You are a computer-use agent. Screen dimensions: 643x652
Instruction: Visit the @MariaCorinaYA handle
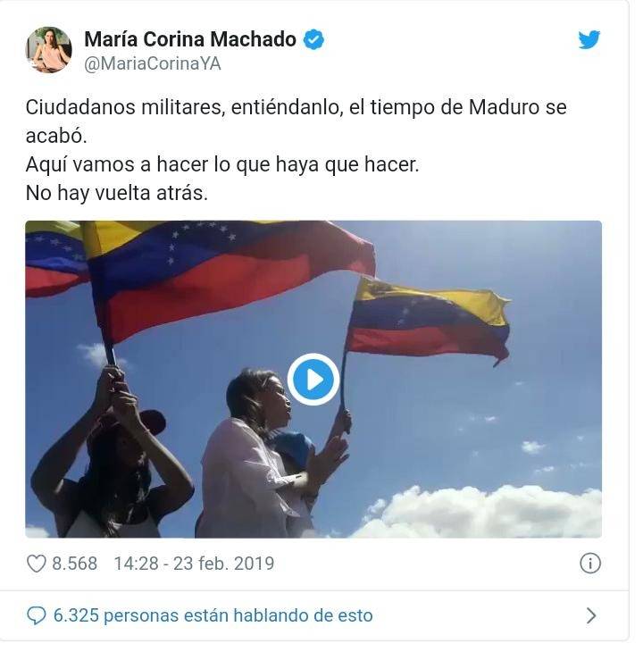(153, 64)
